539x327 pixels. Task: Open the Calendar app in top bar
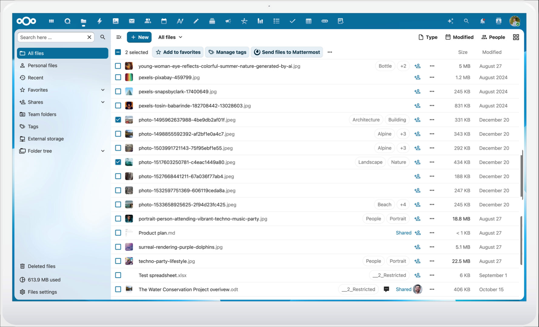pyautogui.click(x=164, y=21)
